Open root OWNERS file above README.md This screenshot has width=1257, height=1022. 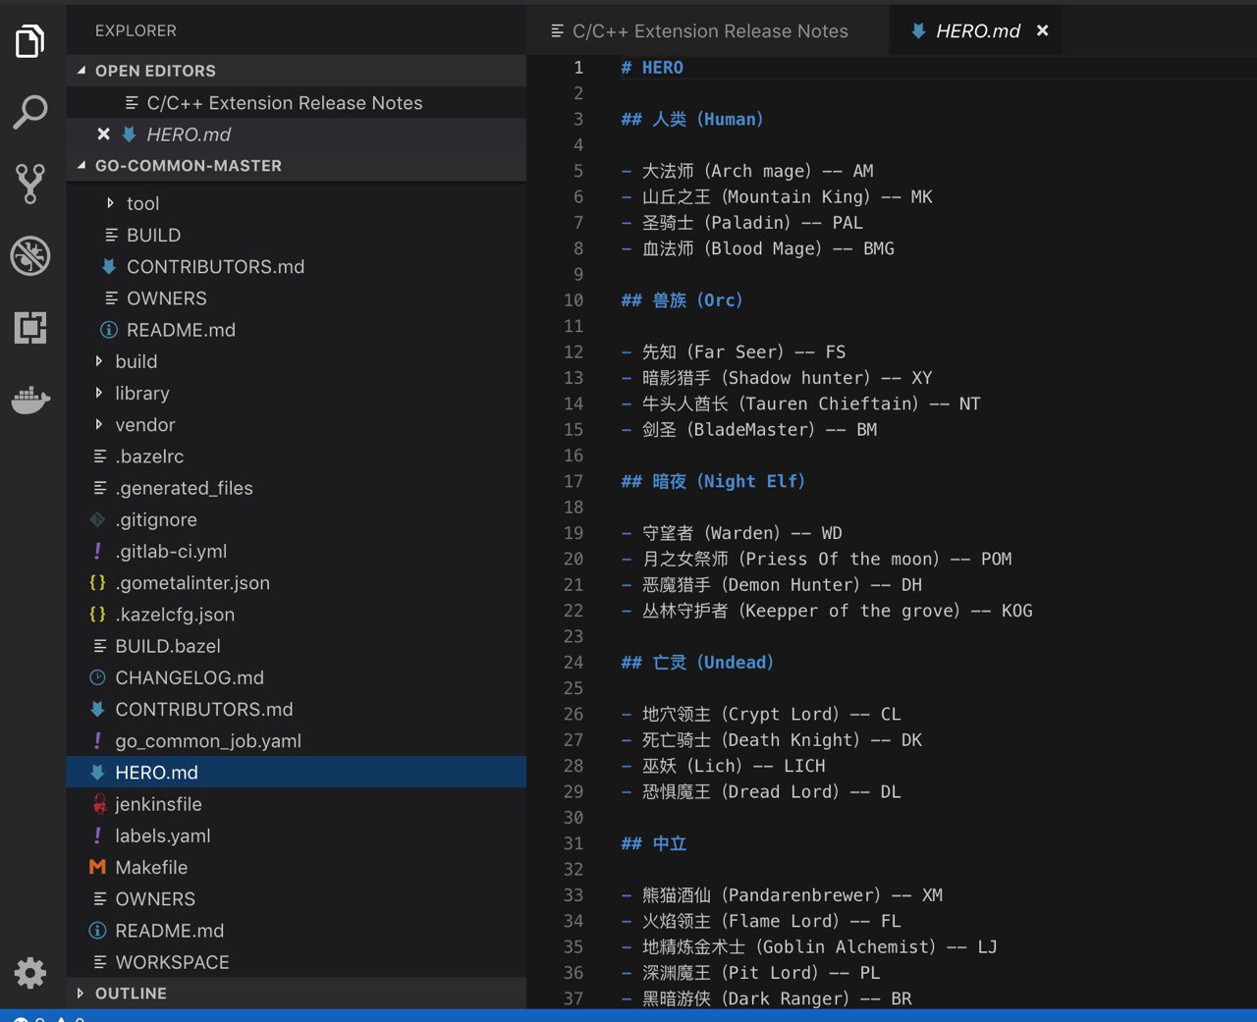pyautogui.click(x=296, y=898)
